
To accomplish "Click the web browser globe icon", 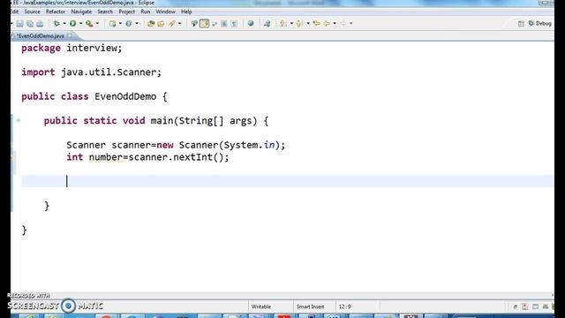I will click(x=251, y=24).
